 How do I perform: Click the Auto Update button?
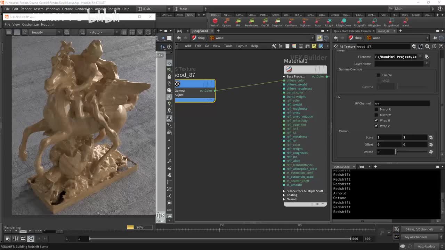(x=426, y=247)
